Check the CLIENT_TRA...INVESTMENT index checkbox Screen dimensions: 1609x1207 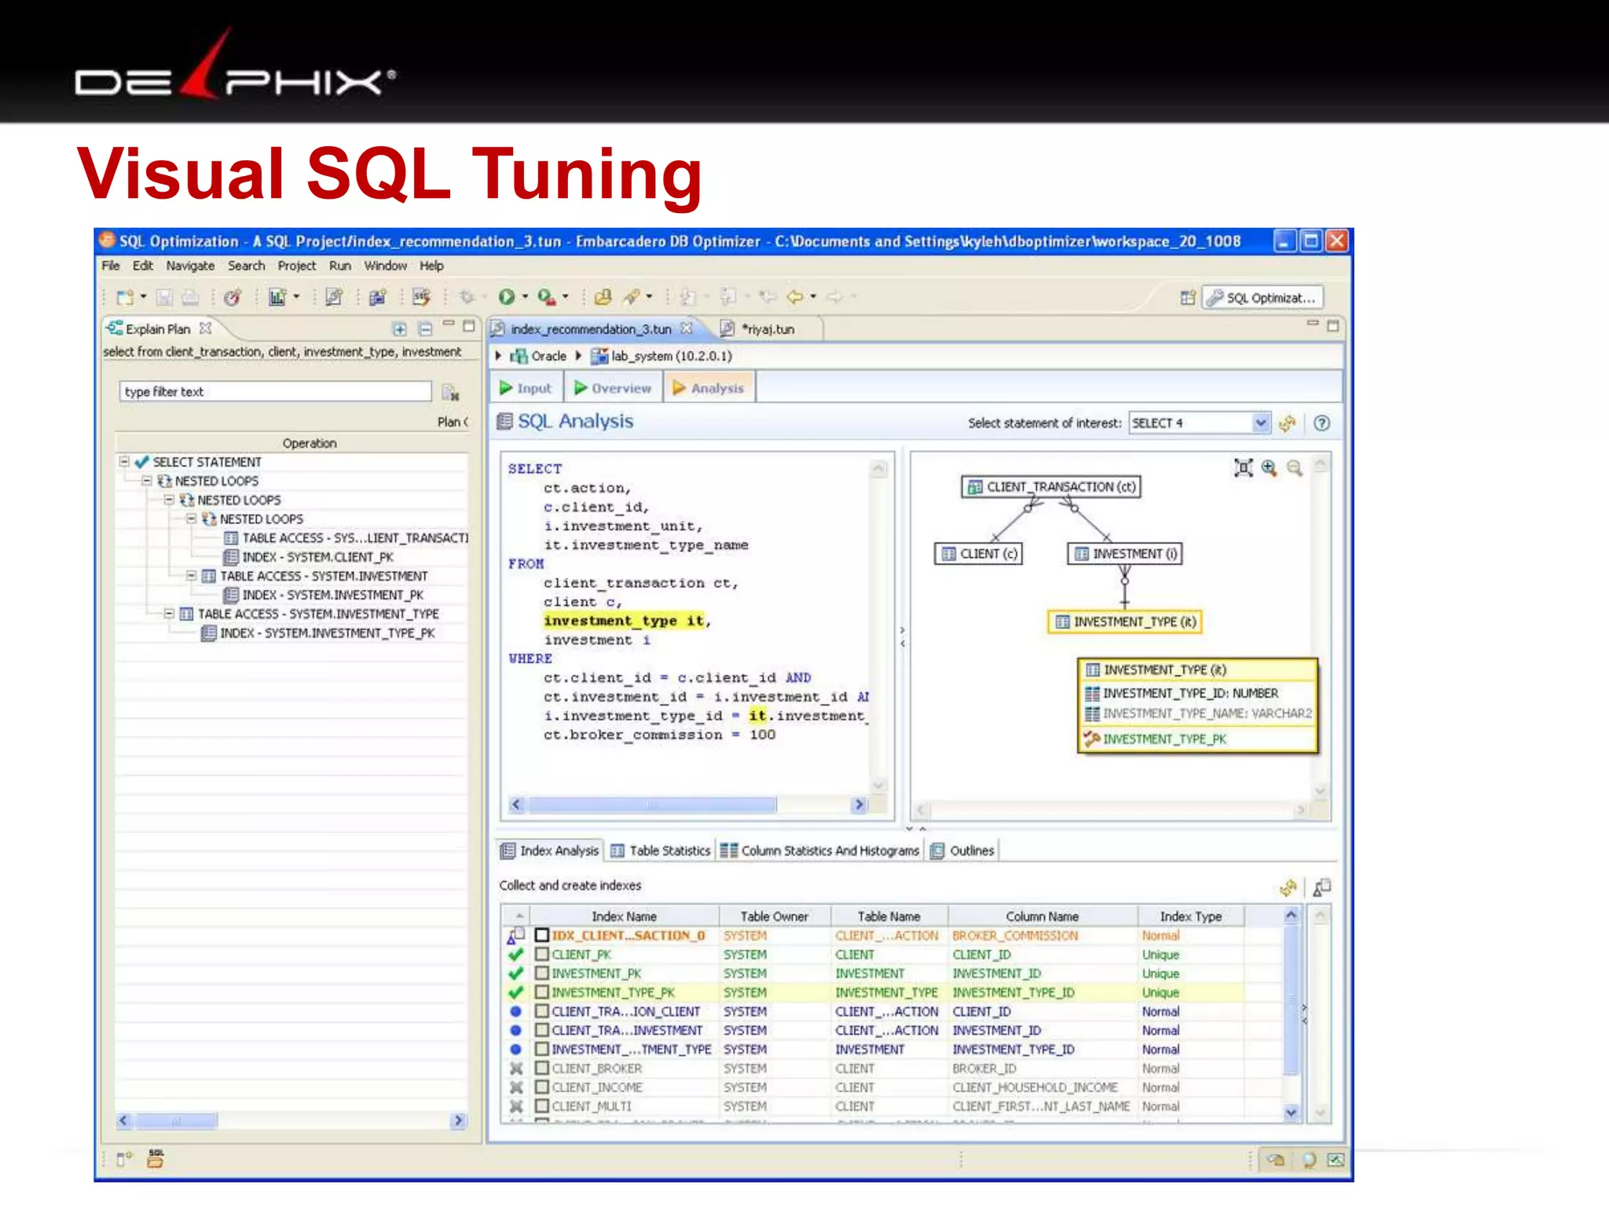pyautogui.click(x=542, y=1030)
